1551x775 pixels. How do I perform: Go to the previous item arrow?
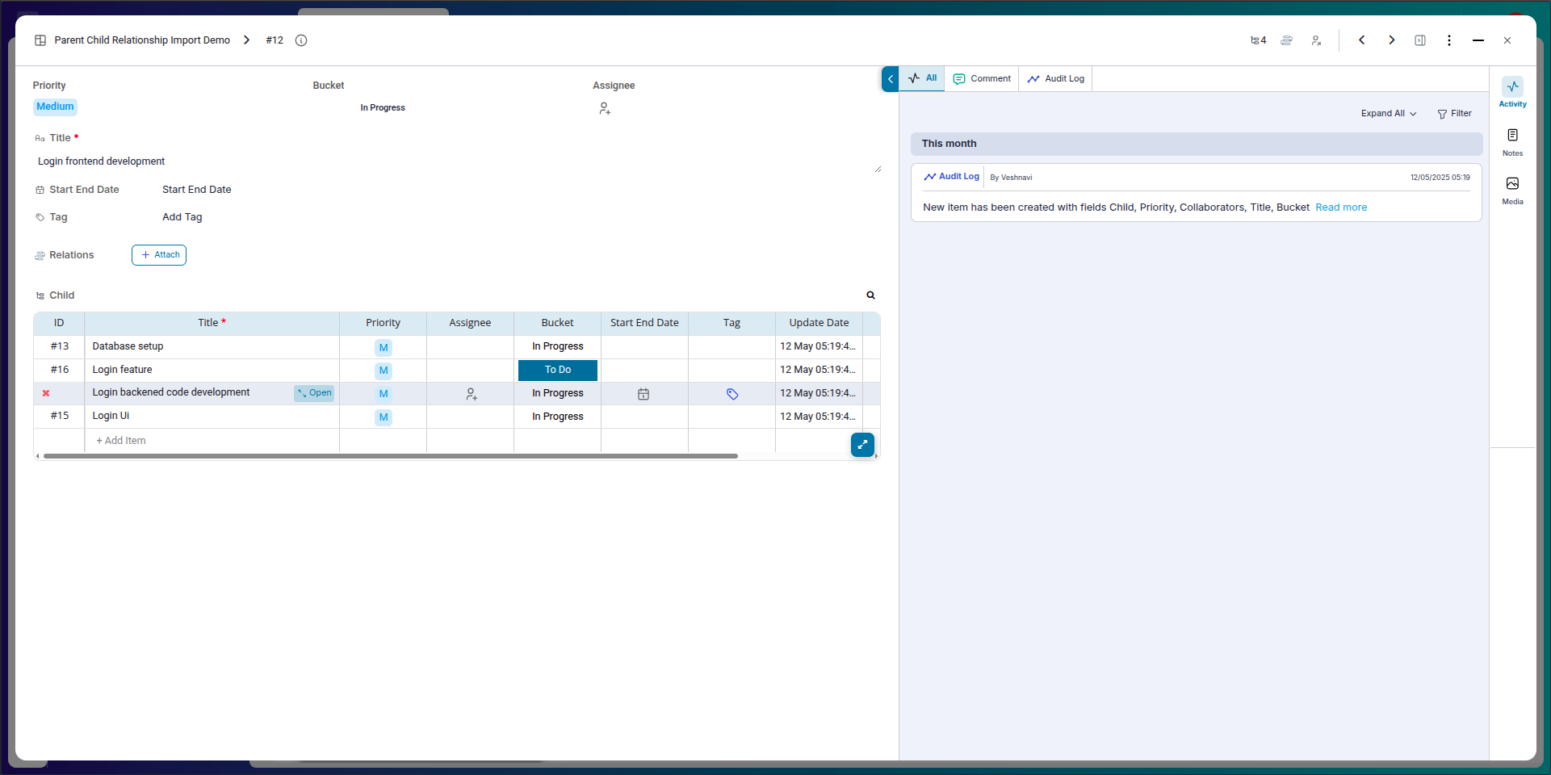click(x=1362, y=40)
